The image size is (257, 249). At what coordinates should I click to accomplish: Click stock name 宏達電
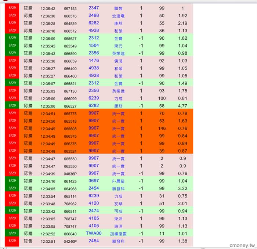point(118,16)
